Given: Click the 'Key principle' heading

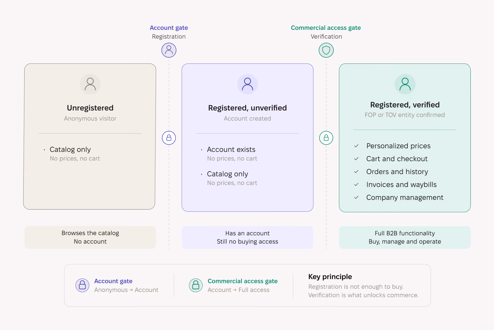Looking at the screenshot, I should 330,277.
